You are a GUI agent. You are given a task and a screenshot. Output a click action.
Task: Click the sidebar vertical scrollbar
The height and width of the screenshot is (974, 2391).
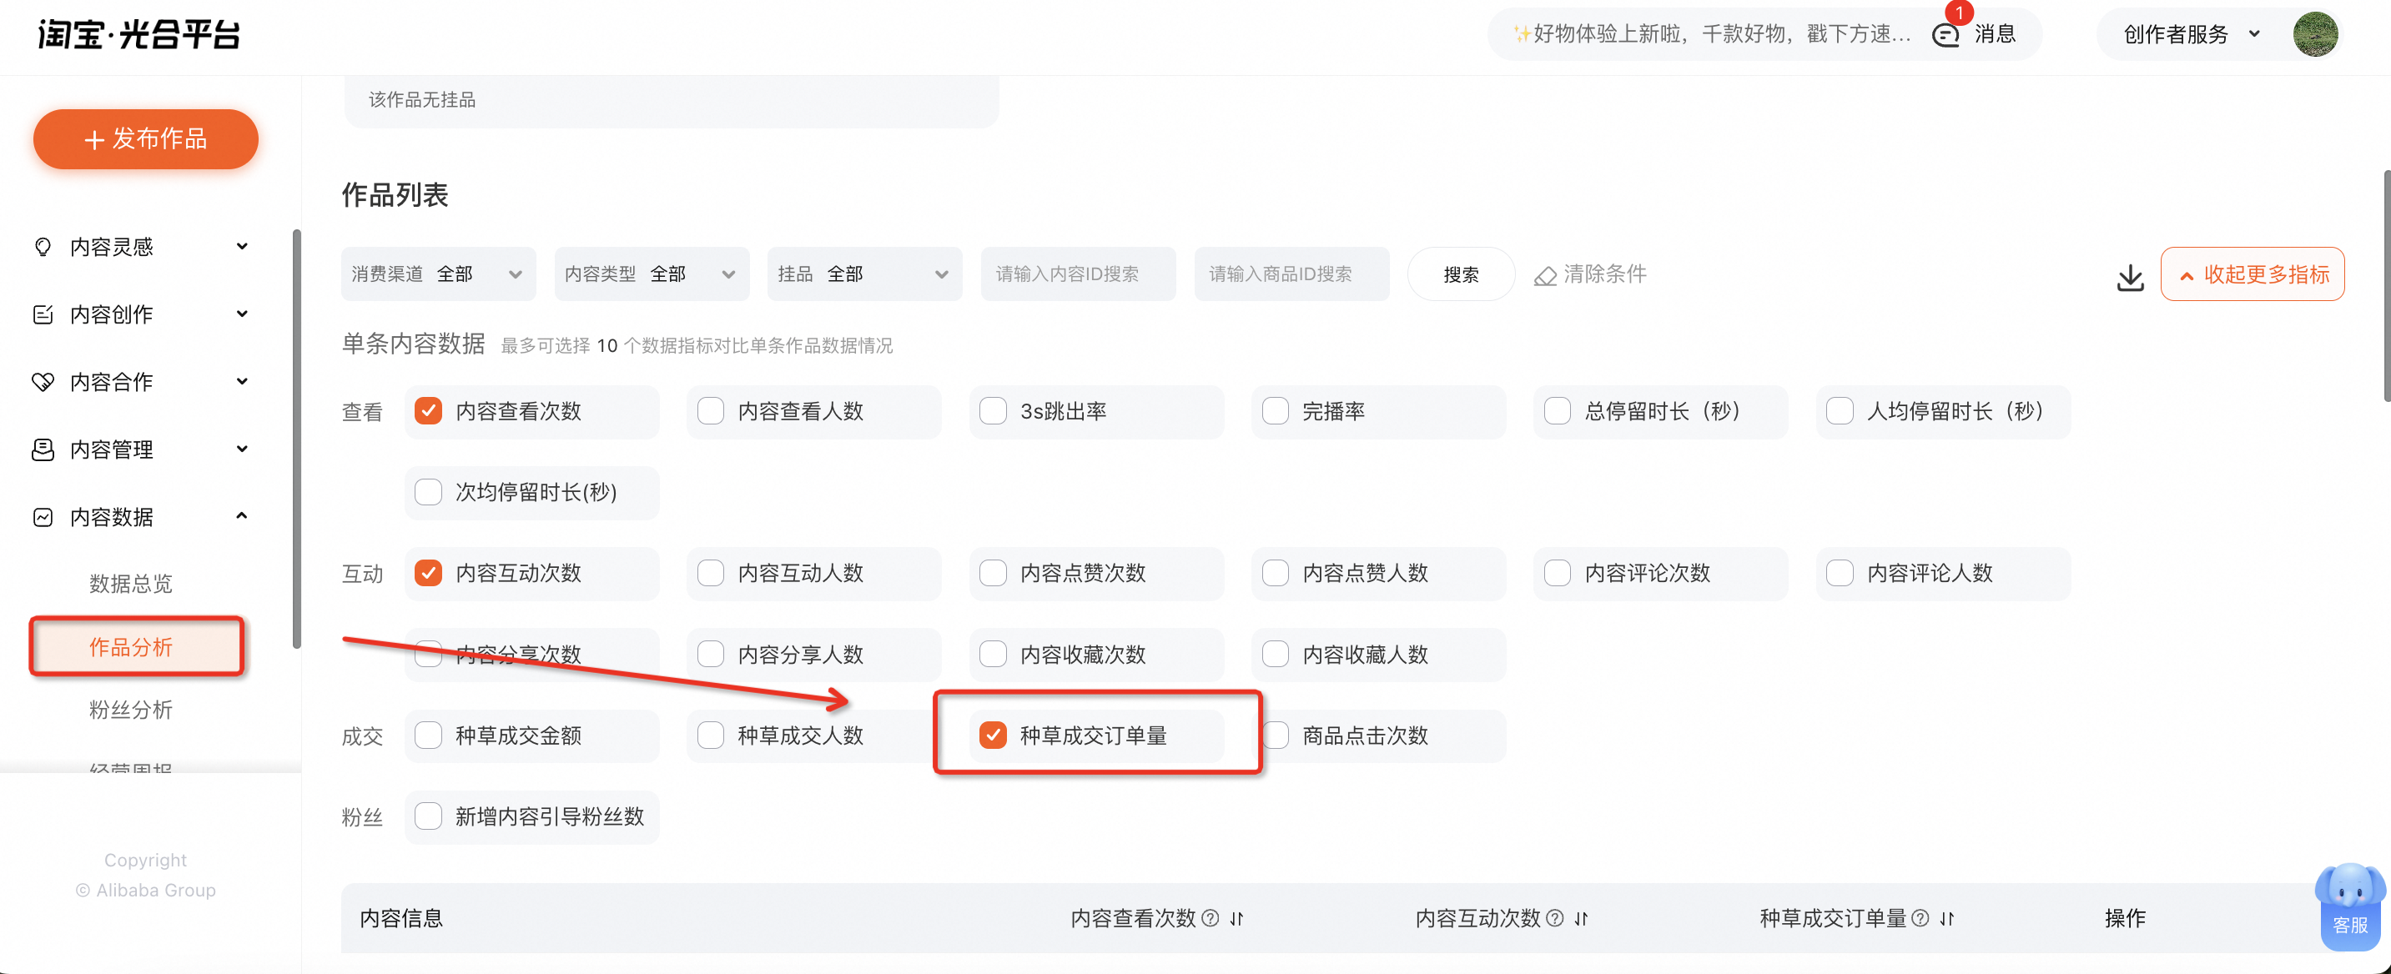click(x=297, y=439)
